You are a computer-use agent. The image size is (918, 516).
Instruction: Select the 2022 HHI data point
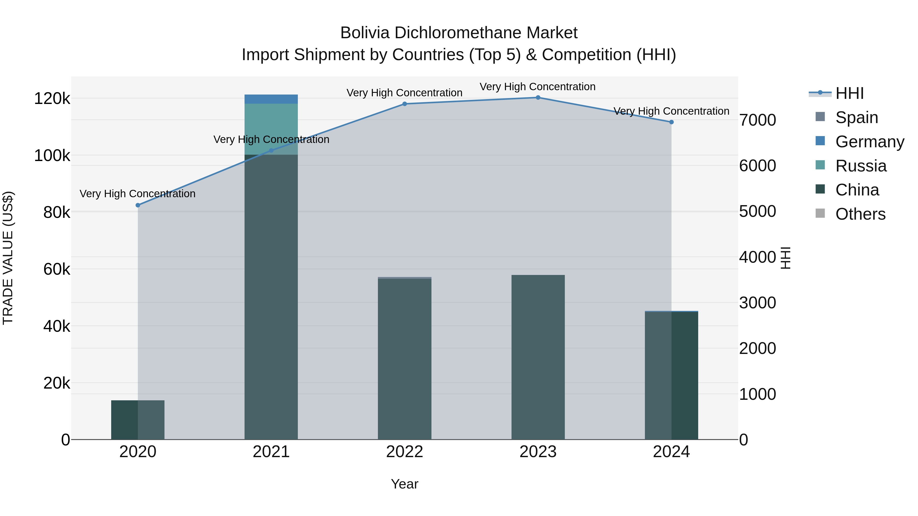[x=404, y=104]
